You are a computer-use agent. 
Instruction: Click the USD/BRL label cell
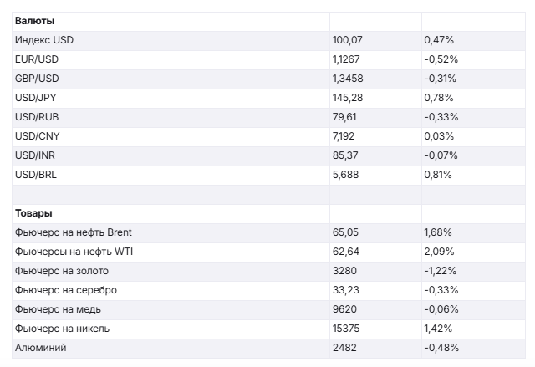pyautogui.click(x=36, y=175)
